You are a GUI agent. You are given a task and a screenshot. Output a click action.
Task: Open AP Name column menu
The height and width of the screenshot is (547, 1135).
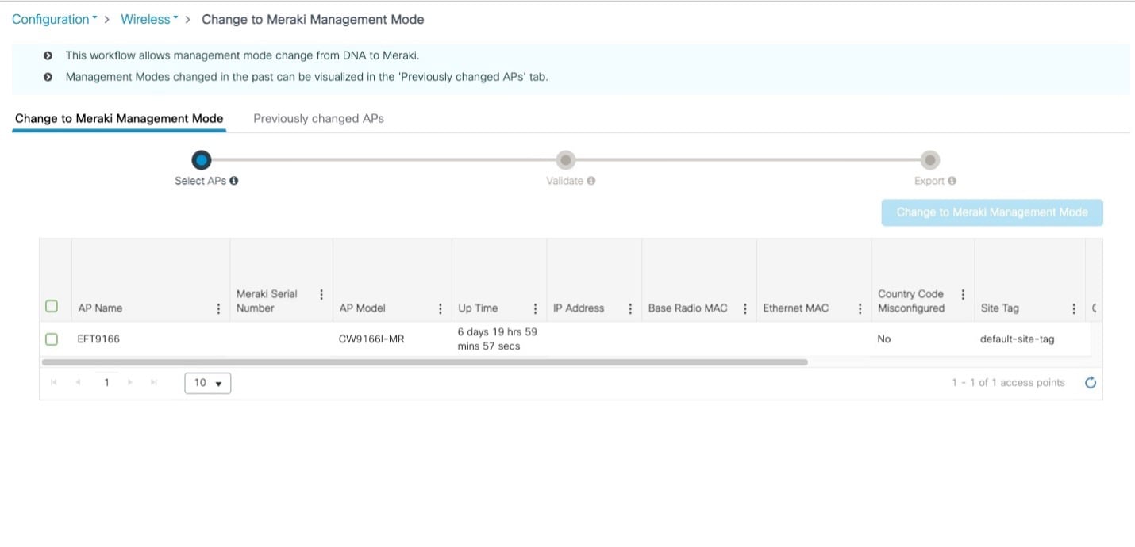point(218,309)
